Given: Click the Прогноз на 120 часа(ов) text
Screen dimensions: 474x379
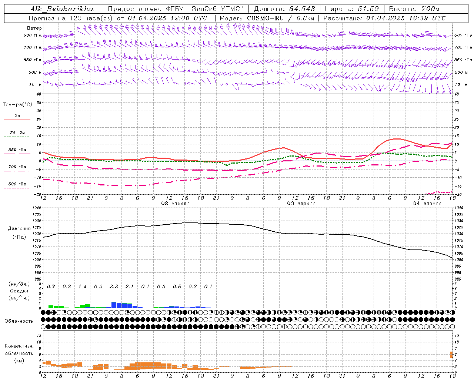Looking at the screenshot, I should [71, 18].
